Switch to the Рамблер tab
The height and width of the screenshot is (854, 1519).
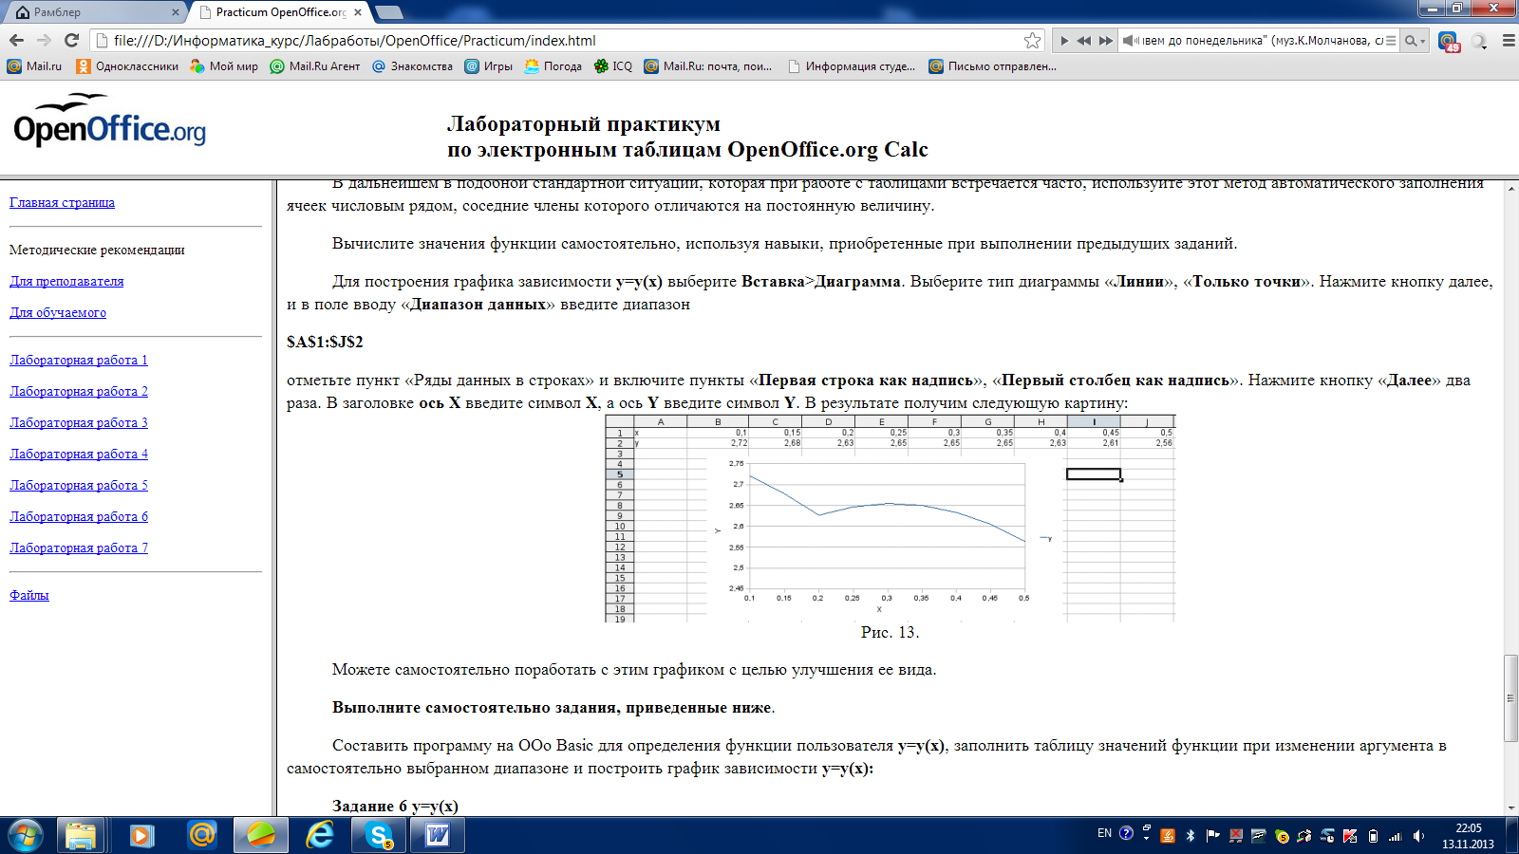tap(95, 12)
